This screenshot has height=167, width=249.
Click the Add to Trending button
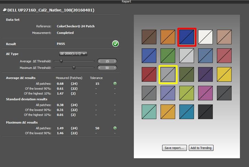pyautogui.click(x=201, y=148)
